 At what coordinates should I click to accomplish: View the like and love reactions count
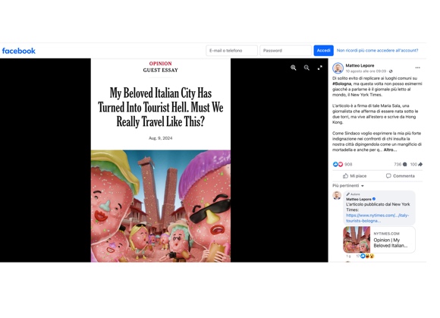pos(342,164)
